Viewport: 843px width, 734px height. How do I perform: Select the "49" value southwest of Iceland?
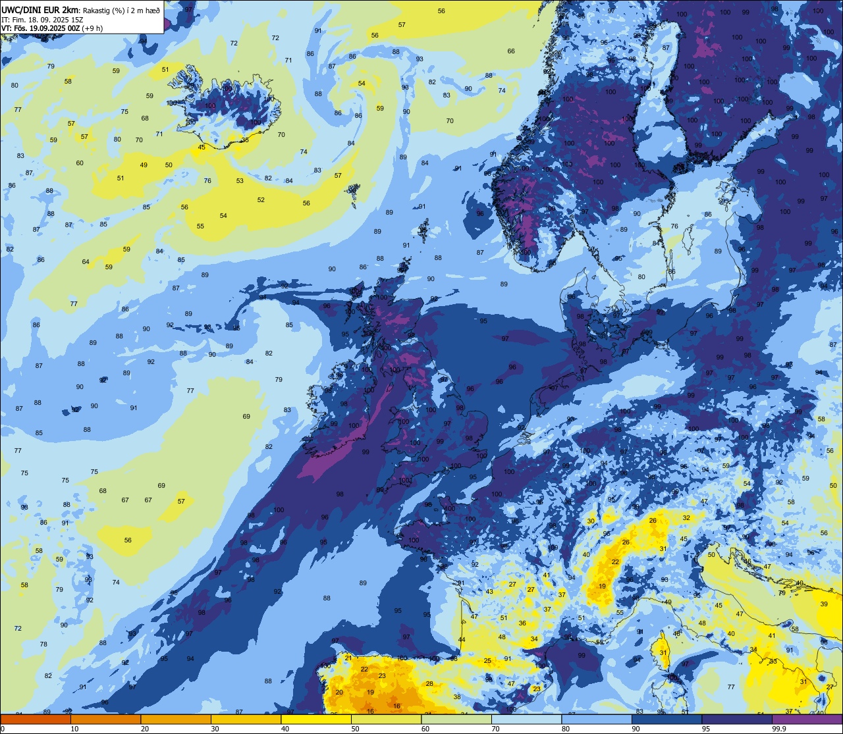pyautogui.click(x=144, y=165)
